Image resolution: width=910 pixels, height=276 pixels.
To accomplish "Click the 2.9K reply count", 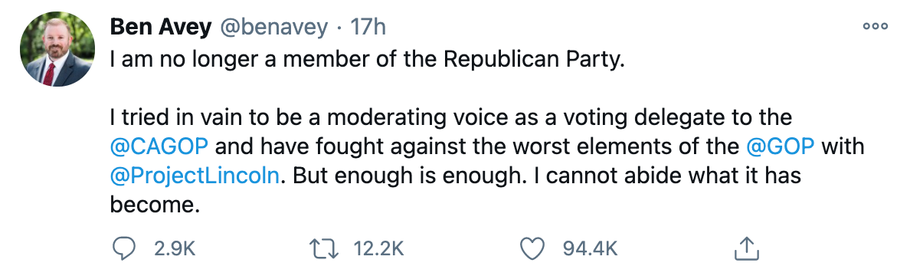I will [174, 249].
